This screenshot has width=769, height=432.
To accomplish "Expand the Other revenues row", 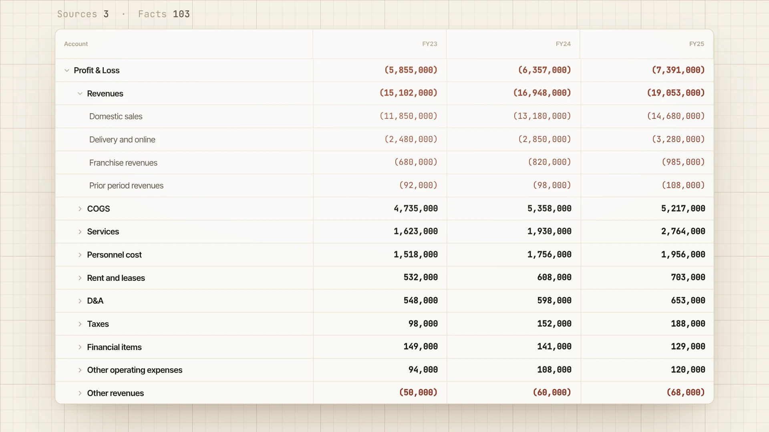I will click(x=80, y=393).
